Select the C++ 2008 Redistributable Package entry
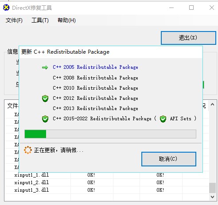Viewport: 218px width, 205px height. pos(95,78)
